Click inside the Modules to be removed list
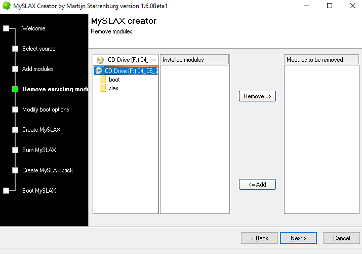The image size is (362, 254). tap(321, 139)
